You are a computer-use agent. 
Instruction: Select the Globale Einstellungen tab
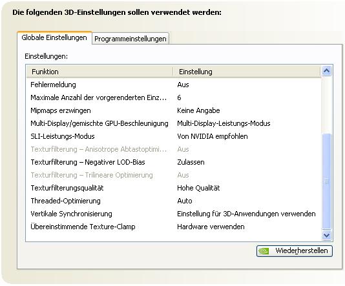[x=54, y=37]
